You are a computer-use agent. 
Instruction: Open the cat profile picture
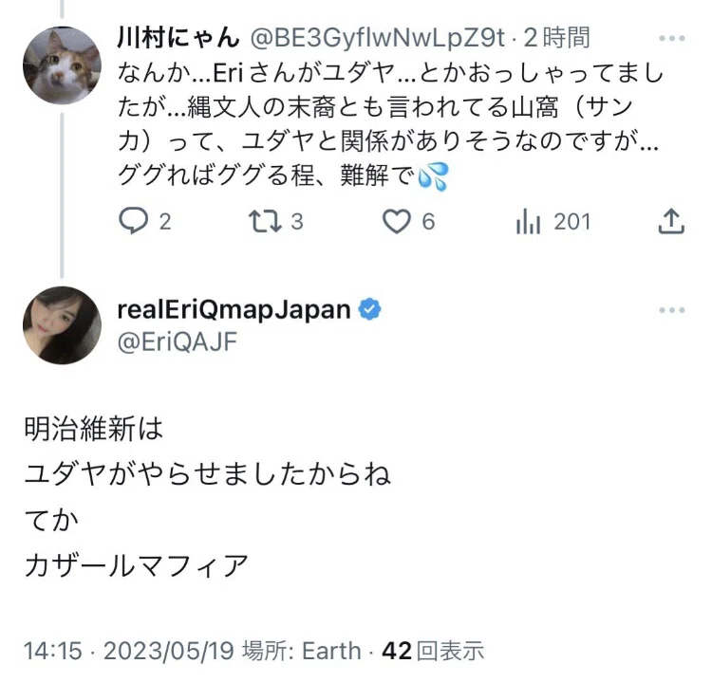click(62, 65)
